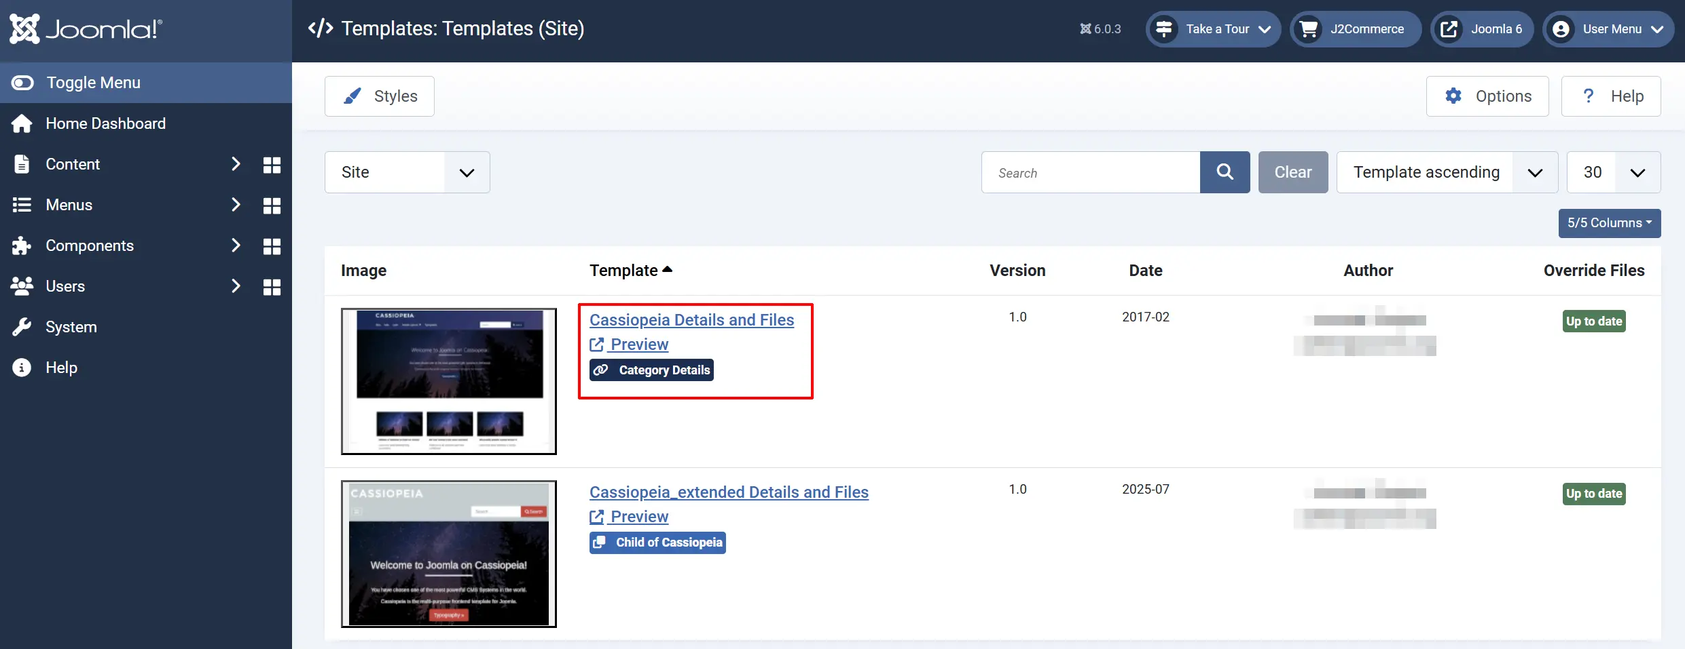
Task: Click the Joomla logo in the sidebar header
Action: click(x=86, y=29)
